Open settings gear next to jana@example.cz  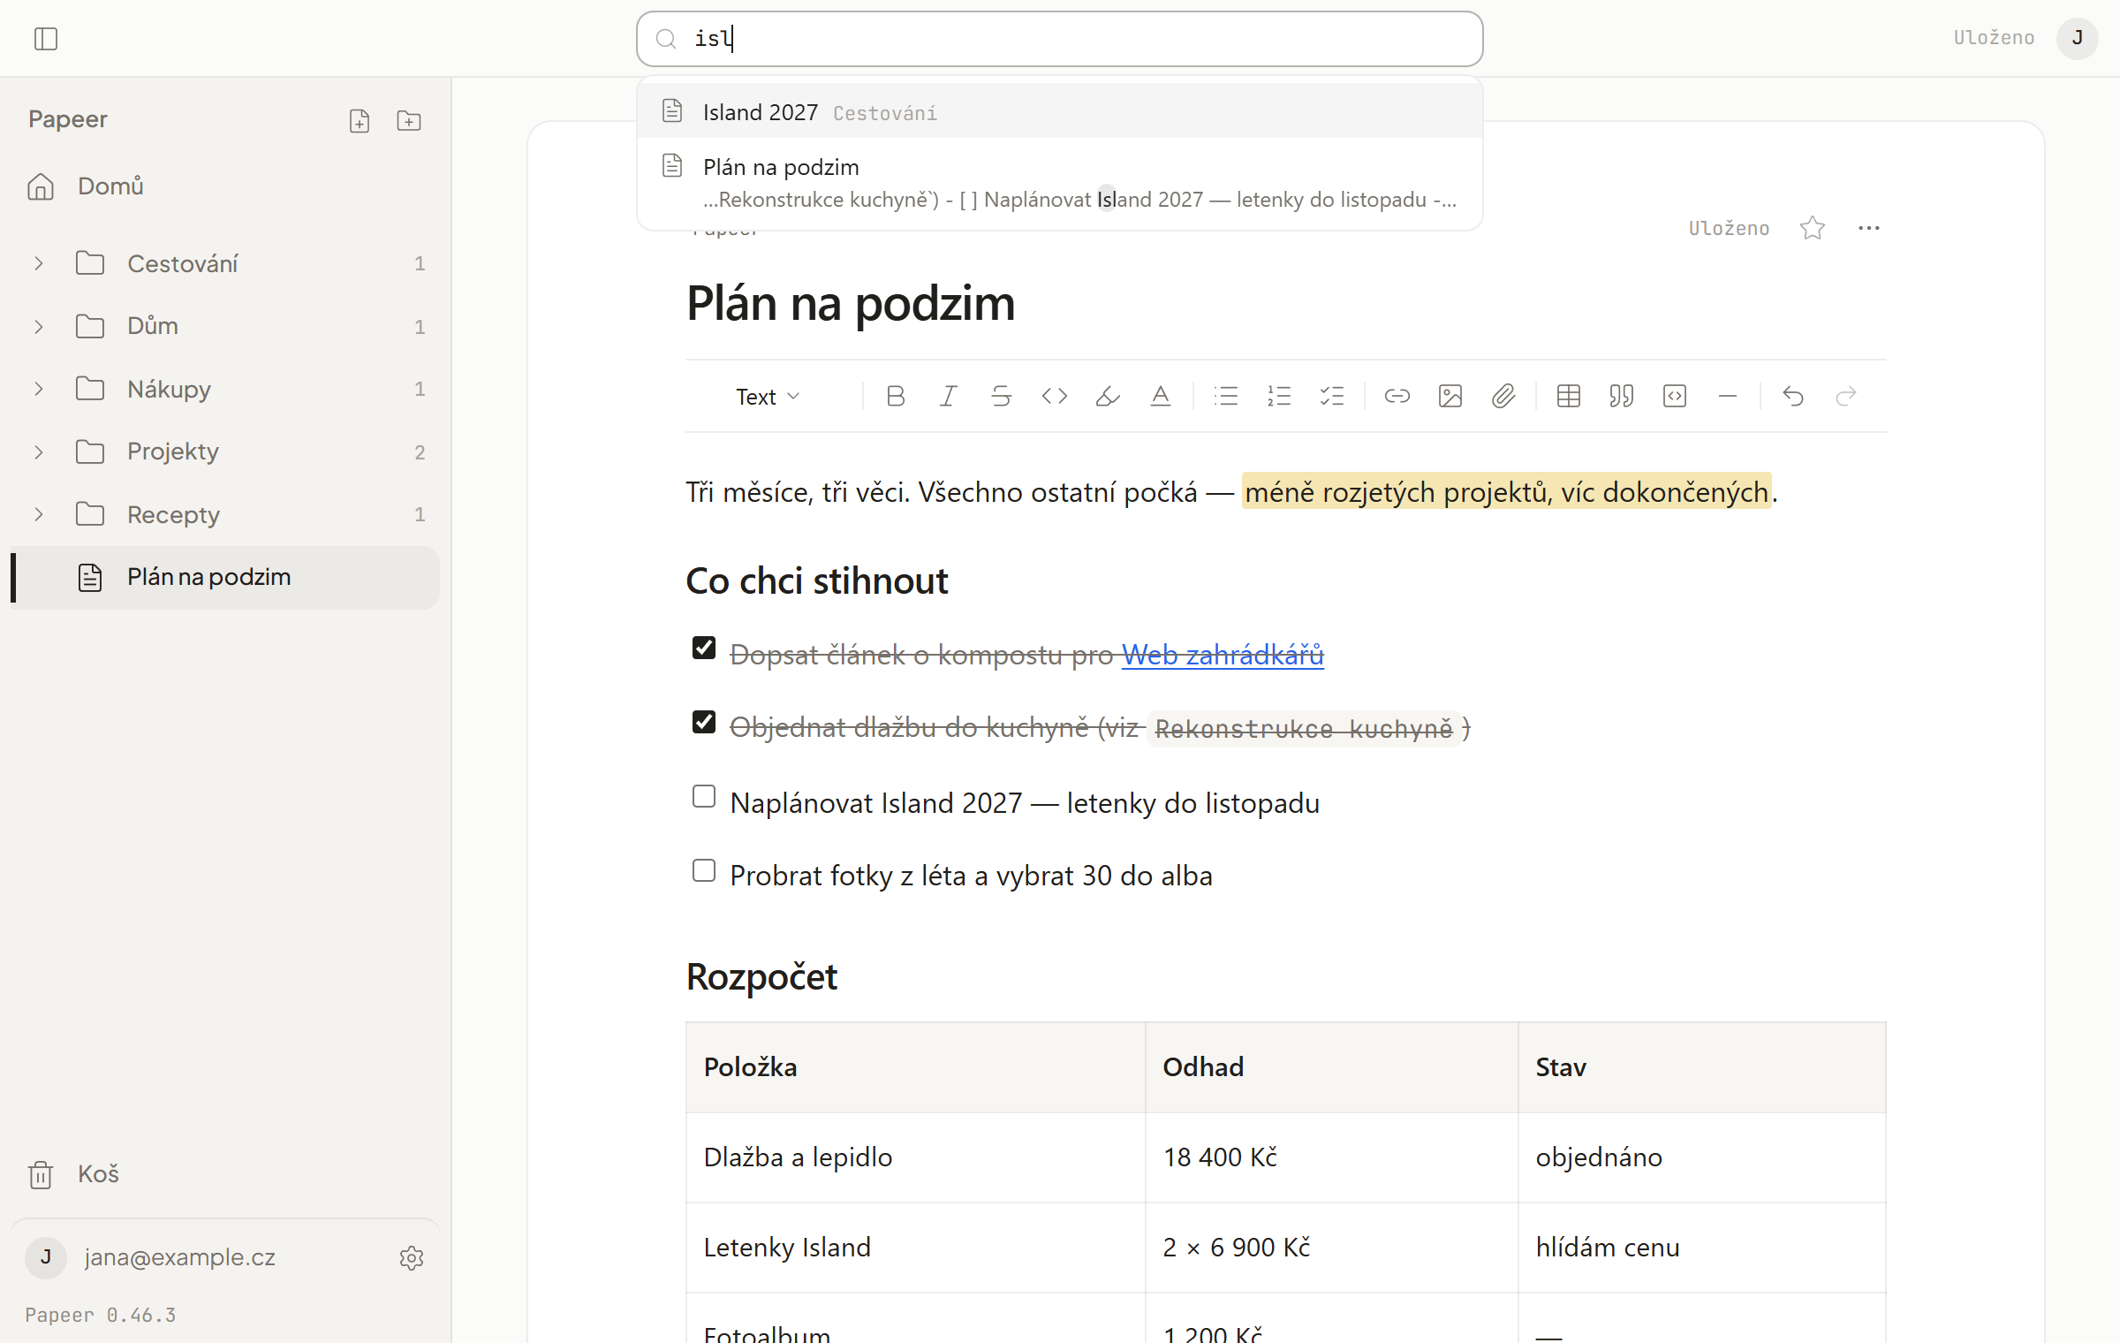tap(412, 1257)
